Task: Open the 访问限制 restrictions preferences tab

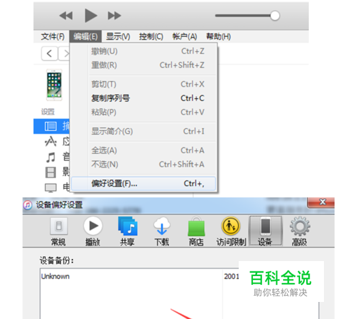Action: 231,232
